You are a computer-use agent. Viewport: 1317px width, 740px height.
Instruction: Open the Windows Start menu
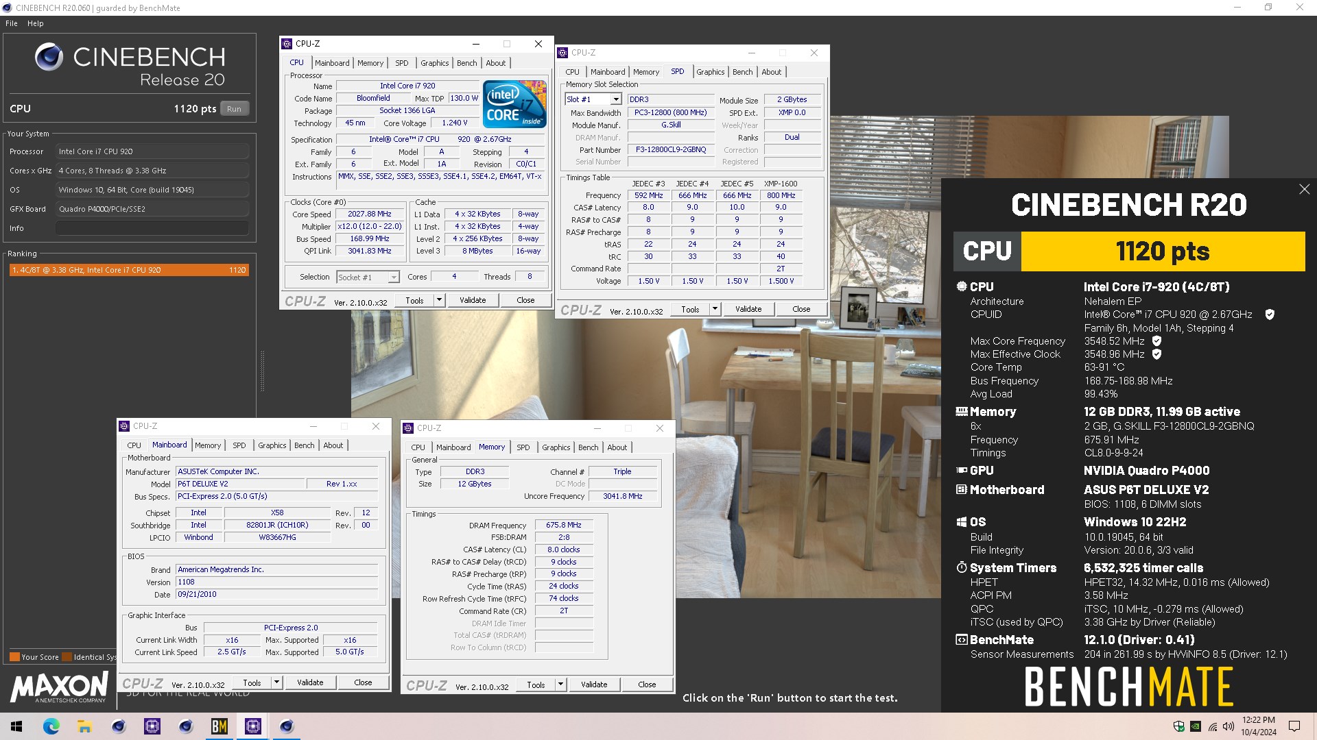[x=16, y=726]
